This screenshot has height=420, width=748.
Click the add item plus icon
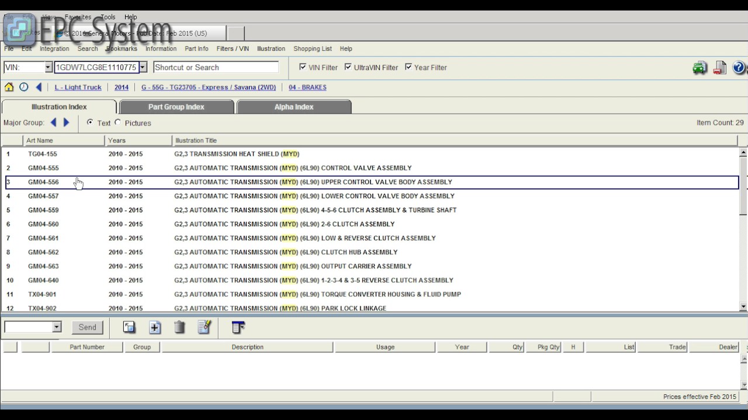(155, 327)
